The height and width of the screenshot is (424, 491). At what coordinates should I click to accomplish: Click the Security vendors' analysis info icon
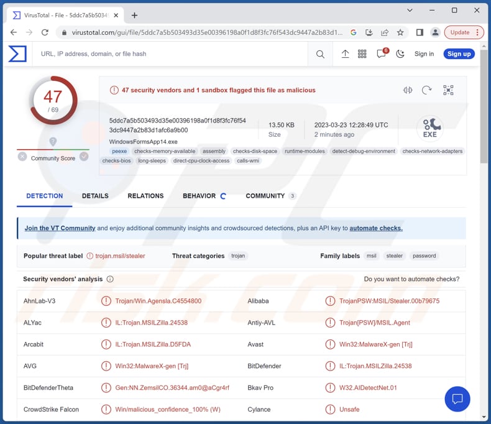click(110, 279)
